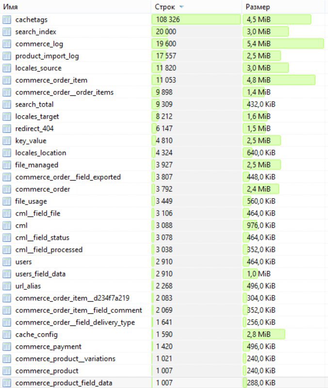The image size is (328, 388).
Task: Click users_field_data table icon
Action: click(7, 274)
